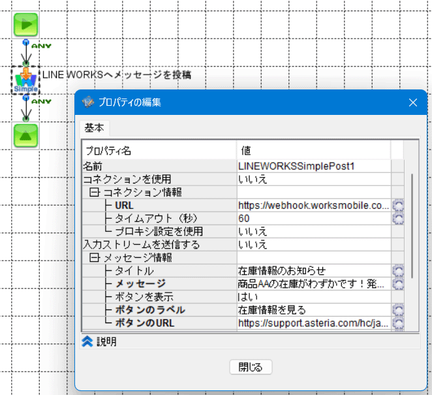This screenshot has width=432, height=395.
Task: Click the property table vertical scrollbar
Action: click(412, 225)
